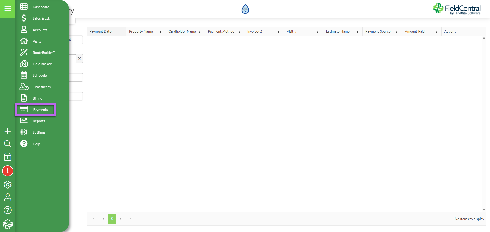
Task: Click the hamburger menu icon
Action: (8, 9)
